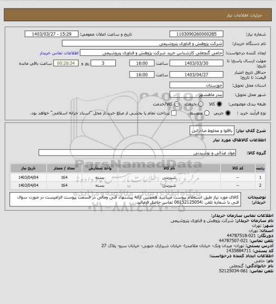The width and height of the screenshot is (276, 304).
Task: Click the buyer organization name field
Action: (142, 43)
